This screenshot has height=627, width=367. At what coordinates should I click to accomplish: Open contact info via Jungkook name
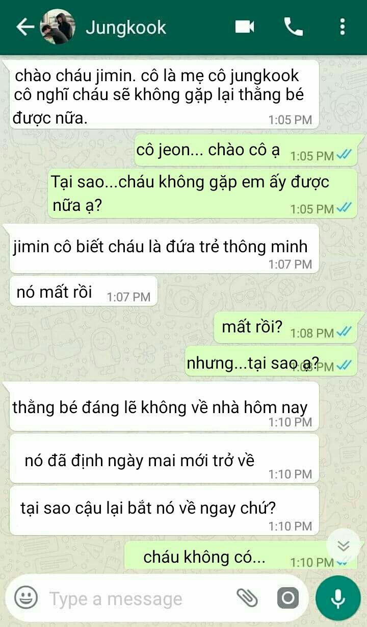(x=126, y=27)
